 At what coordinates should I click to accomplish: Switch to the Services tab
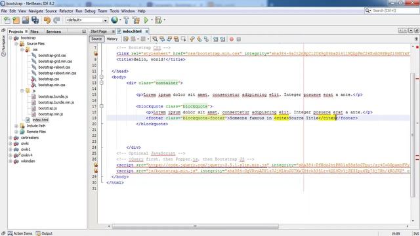coord(54,31)
